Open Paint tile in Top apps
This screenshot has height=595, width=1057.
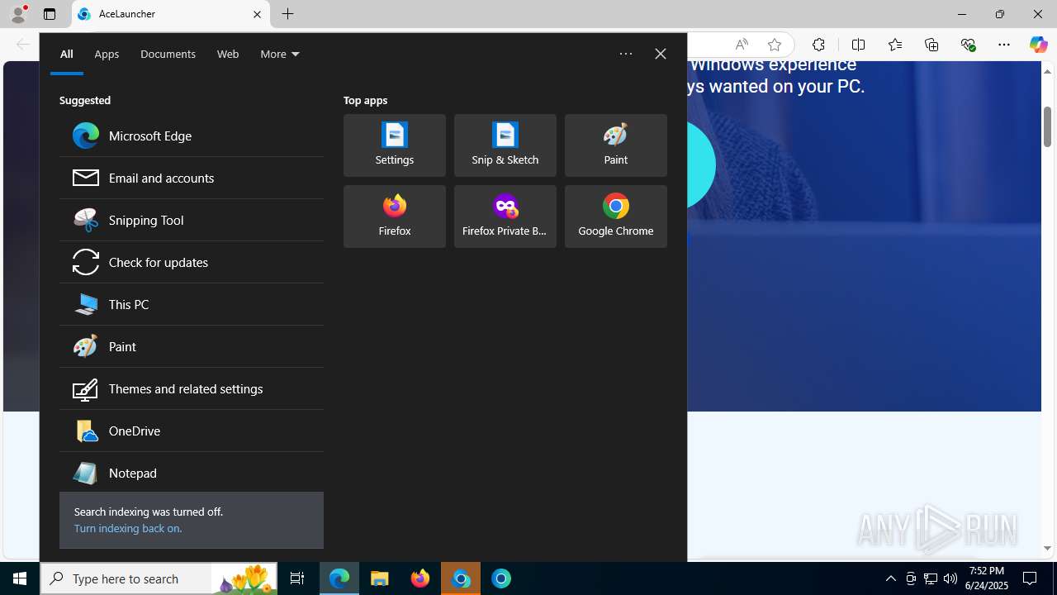coord(616,145)
